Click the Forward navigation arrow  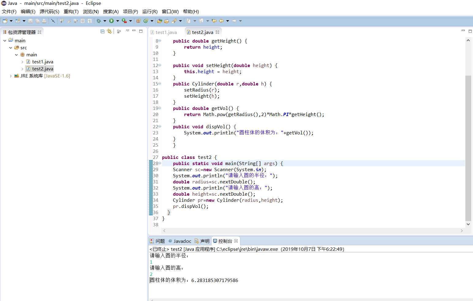(x=234, y=21)
